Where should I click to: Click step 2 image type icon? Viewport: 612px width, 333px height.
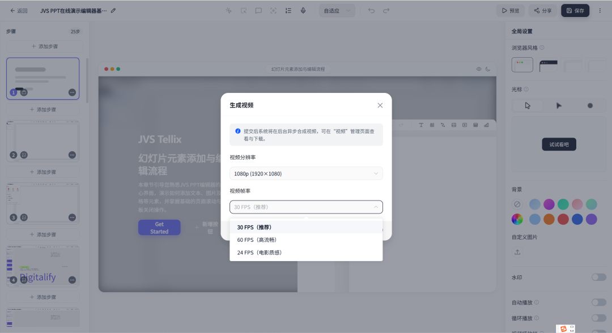click(24, 155)
